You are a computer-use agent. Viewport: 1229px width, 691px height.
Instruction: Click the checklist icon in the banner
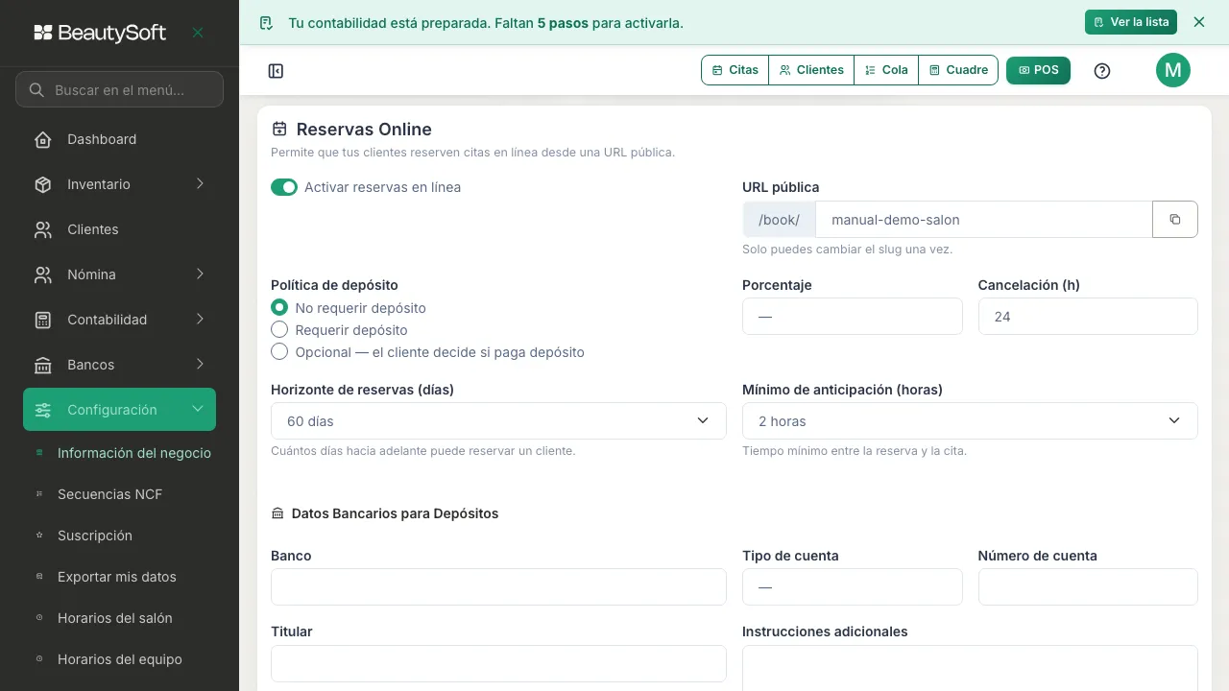(x=266, y=22)
